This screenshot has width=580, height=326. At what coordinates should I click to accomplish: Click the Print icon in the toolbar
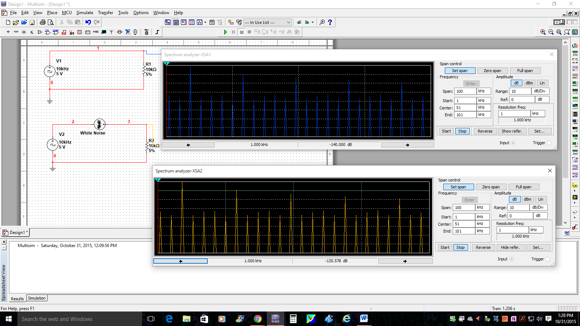(x=43, y=22)
